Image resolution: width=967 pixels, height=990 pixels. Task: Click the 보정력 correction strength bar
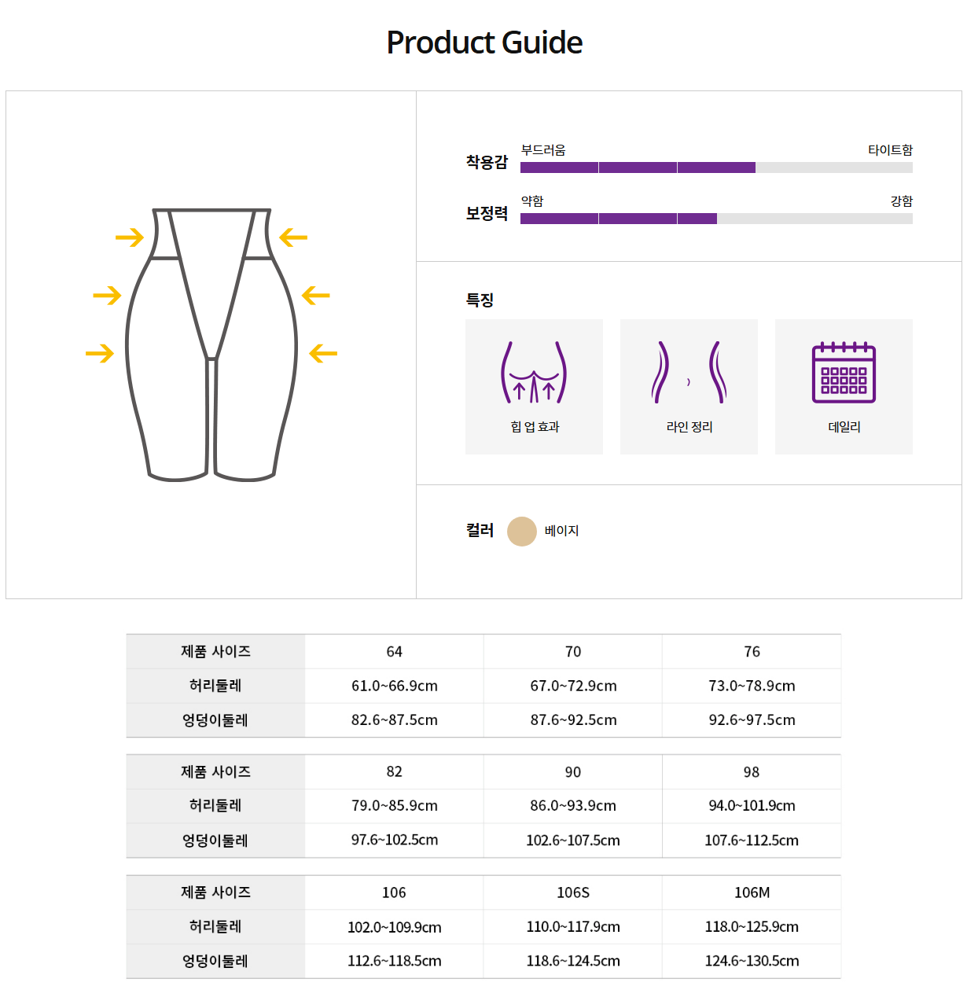(715, 219)
